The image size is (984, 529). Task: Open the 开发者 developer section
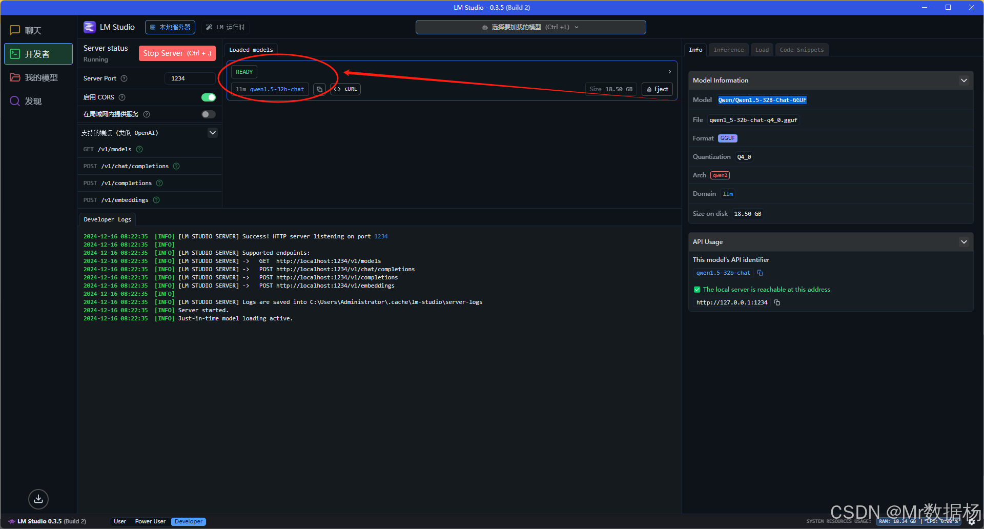click(38, 54)
